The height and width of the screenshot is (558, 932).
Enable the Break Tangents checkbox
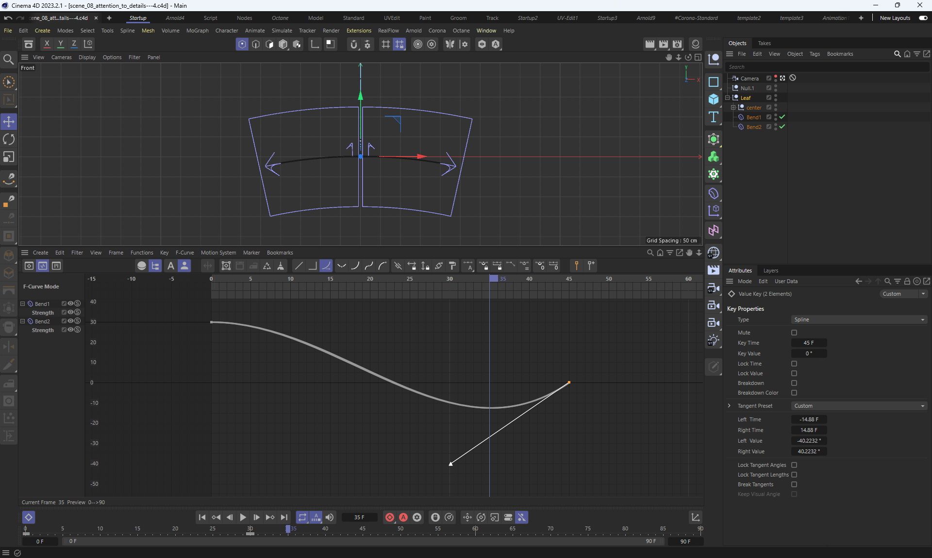(x=794, y=484)
